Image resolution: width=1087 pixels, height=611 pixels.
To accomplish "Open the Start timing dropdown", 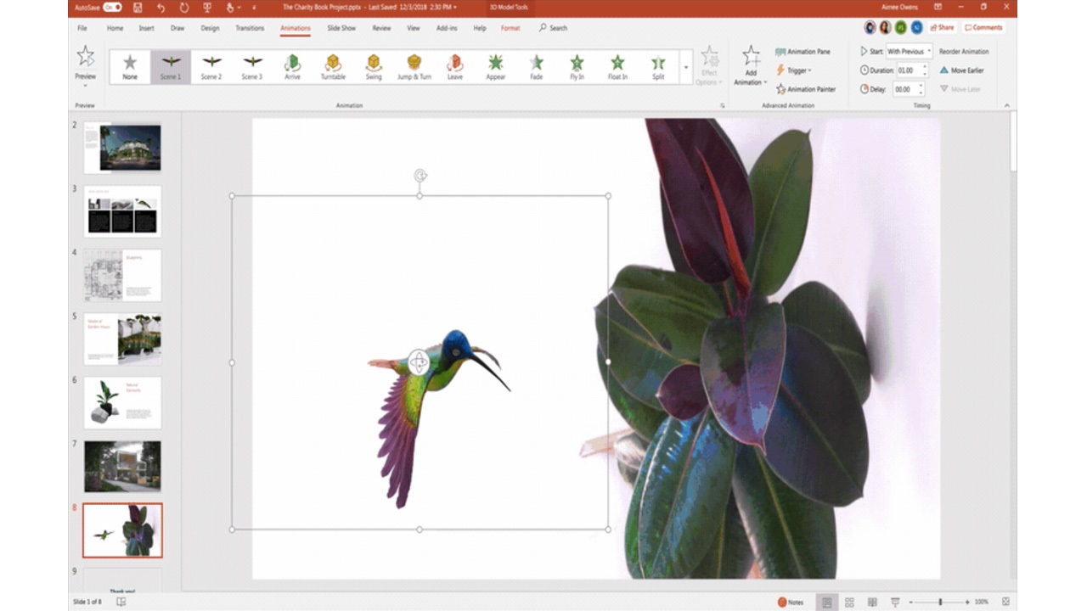I will [x=909, y=52].
